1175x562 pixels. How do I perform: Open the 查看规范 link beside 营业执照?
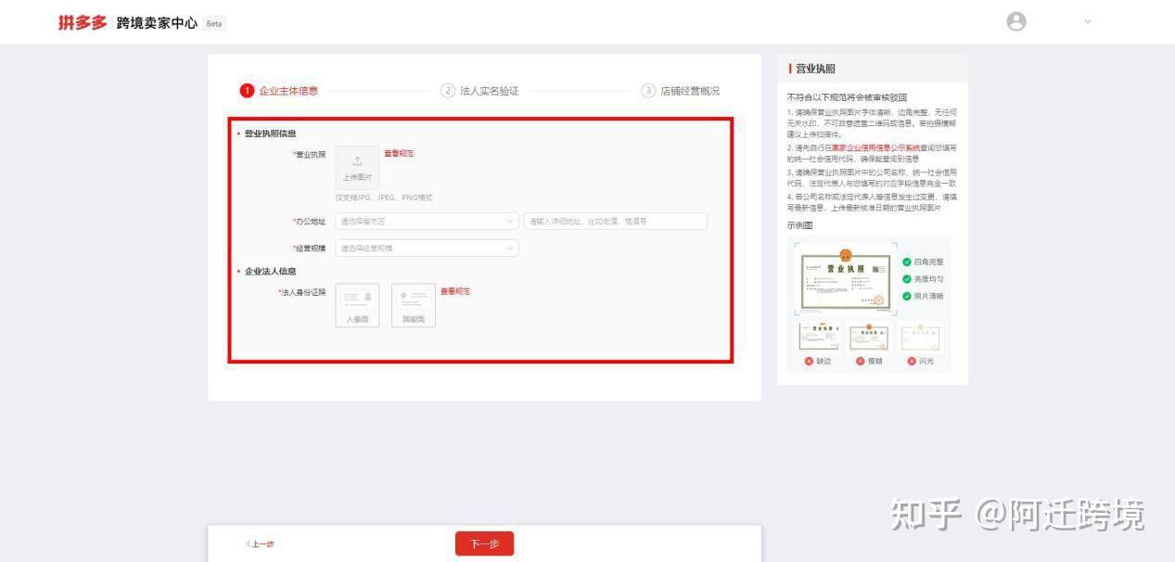(x=399, y=153)
